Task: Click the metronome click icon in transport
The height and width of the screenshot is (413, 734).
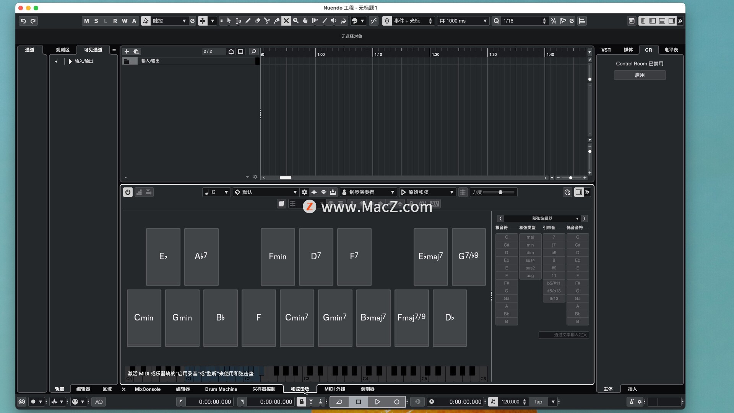Action: tap(632, 402)
